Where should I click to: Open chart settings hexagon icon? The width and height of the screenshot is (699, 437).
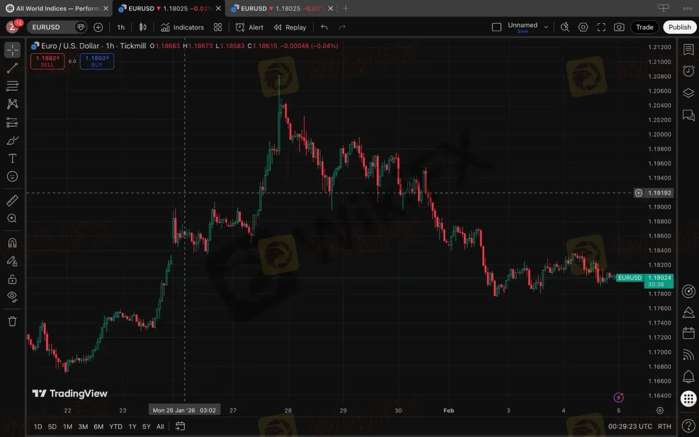click(x=583, y=27)
